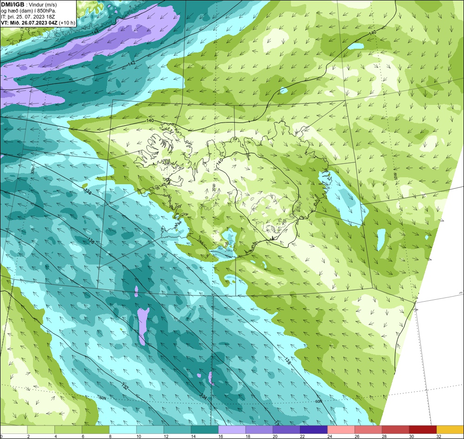Click the '30W' longitude label
The height and width of the screenshot is (439, 464).
pyautogui.click(x=32, y=170)
